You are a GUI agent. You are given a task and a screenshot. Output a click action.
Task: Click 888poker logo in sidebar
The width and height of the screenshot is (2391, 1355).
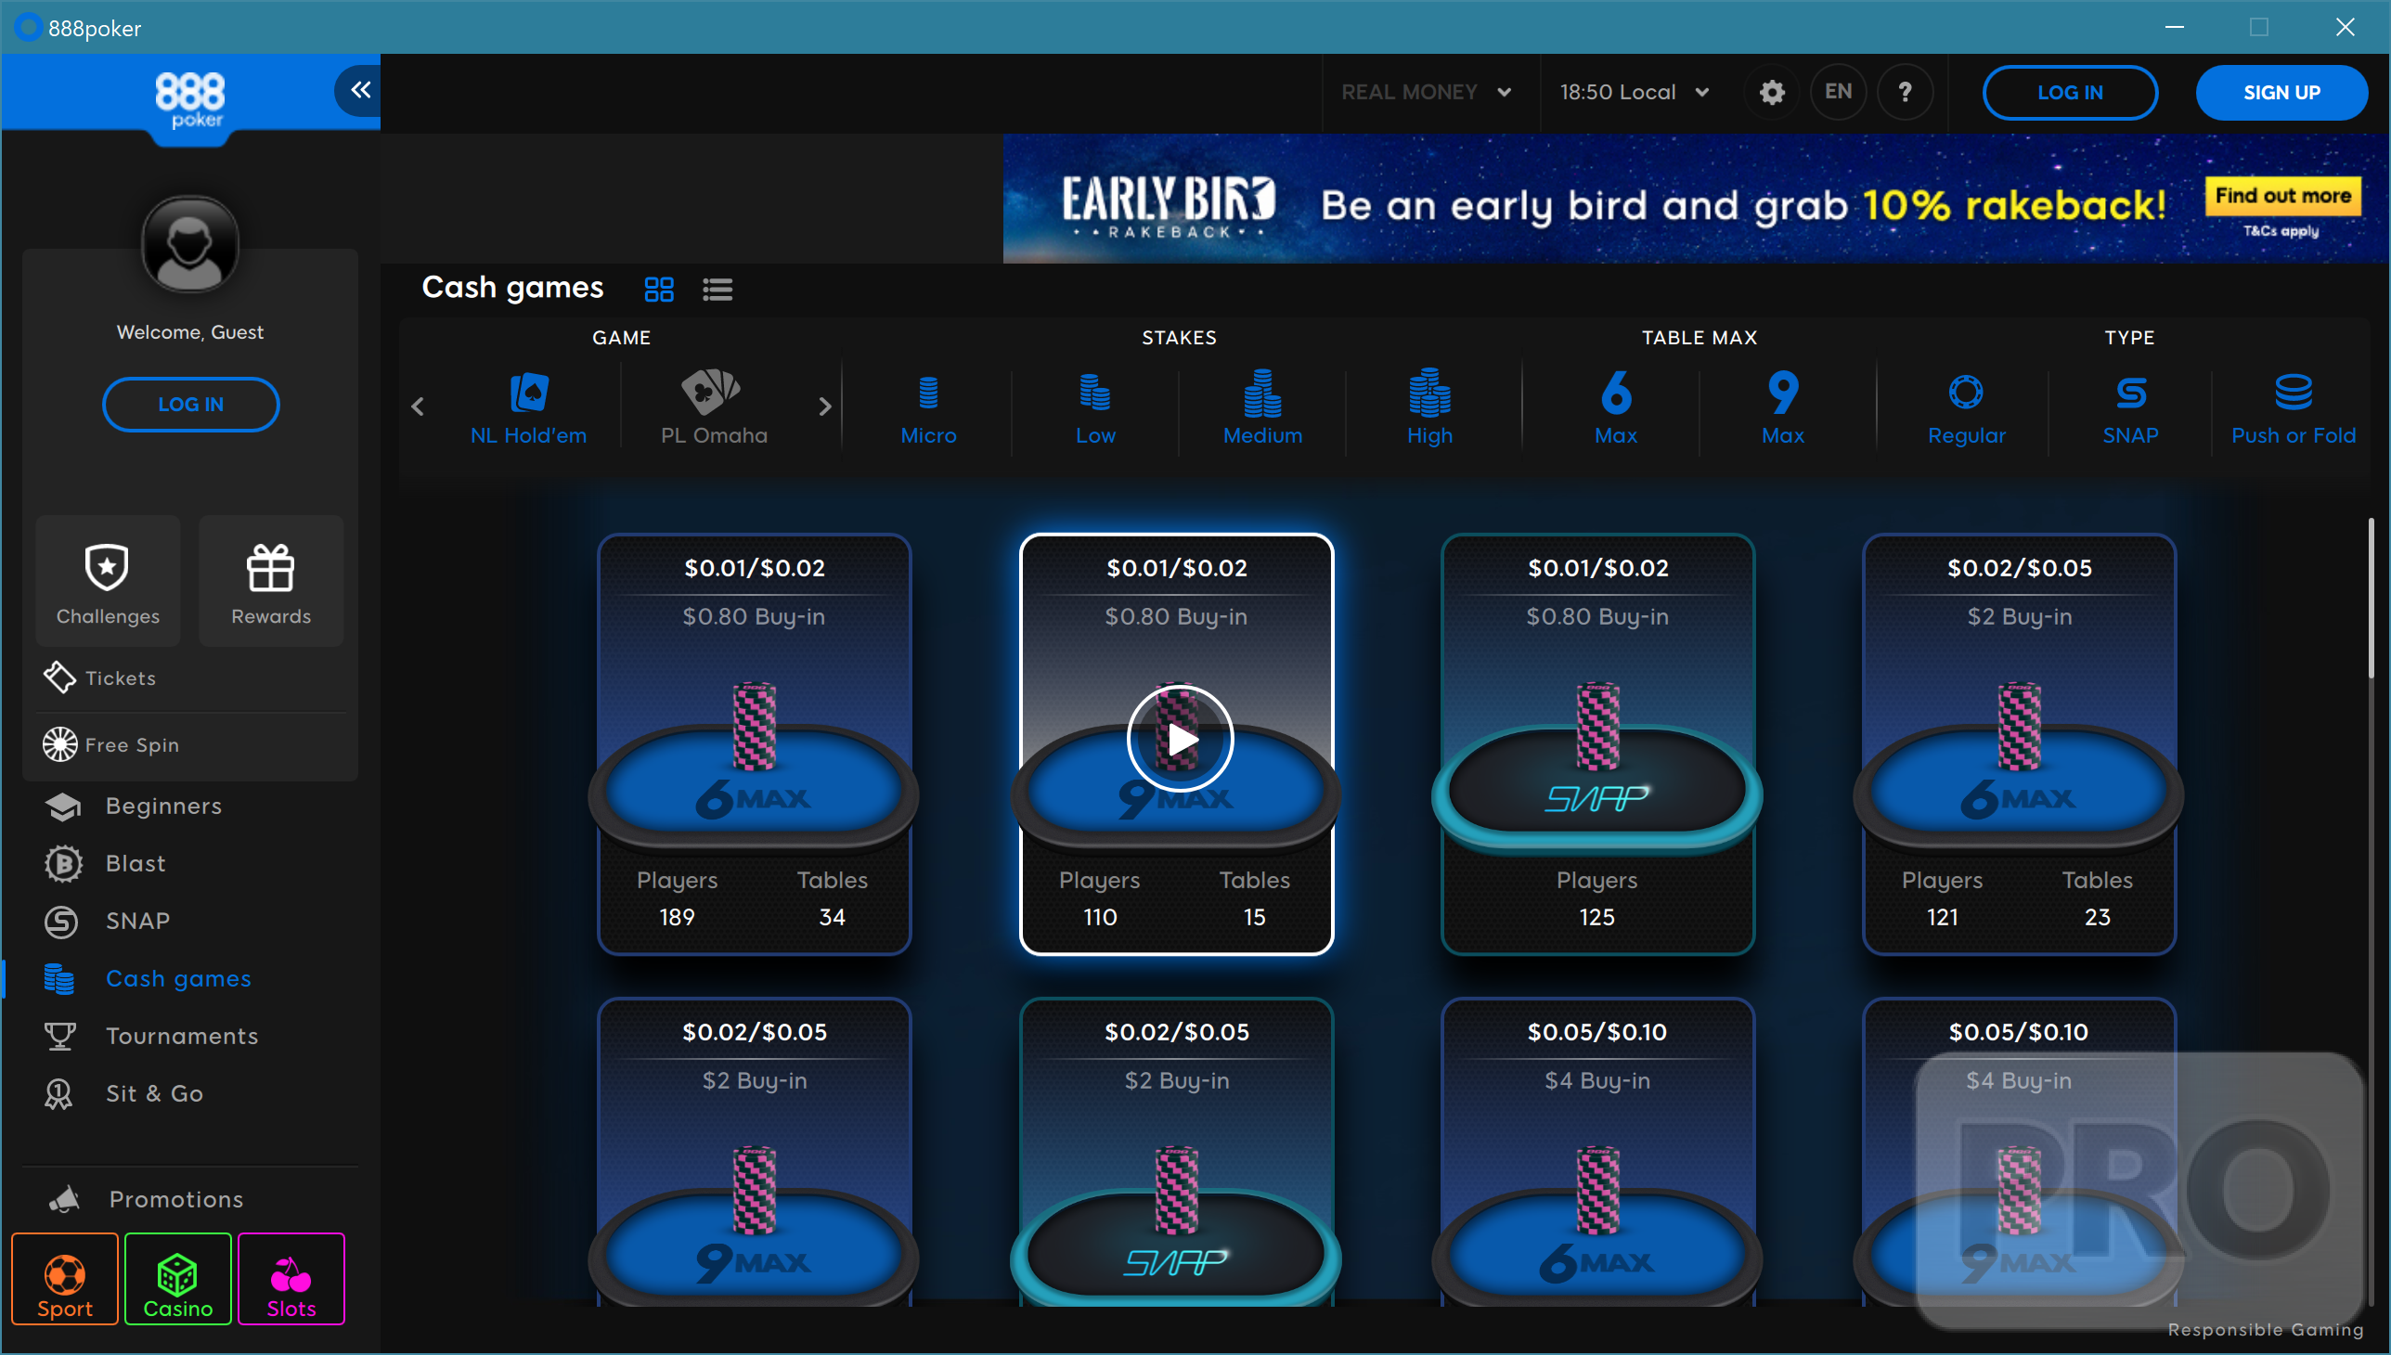[190, 99]
